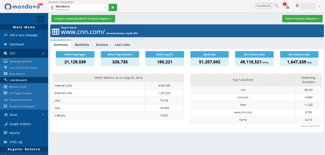Open the search magnifier icon

[277, 6]
